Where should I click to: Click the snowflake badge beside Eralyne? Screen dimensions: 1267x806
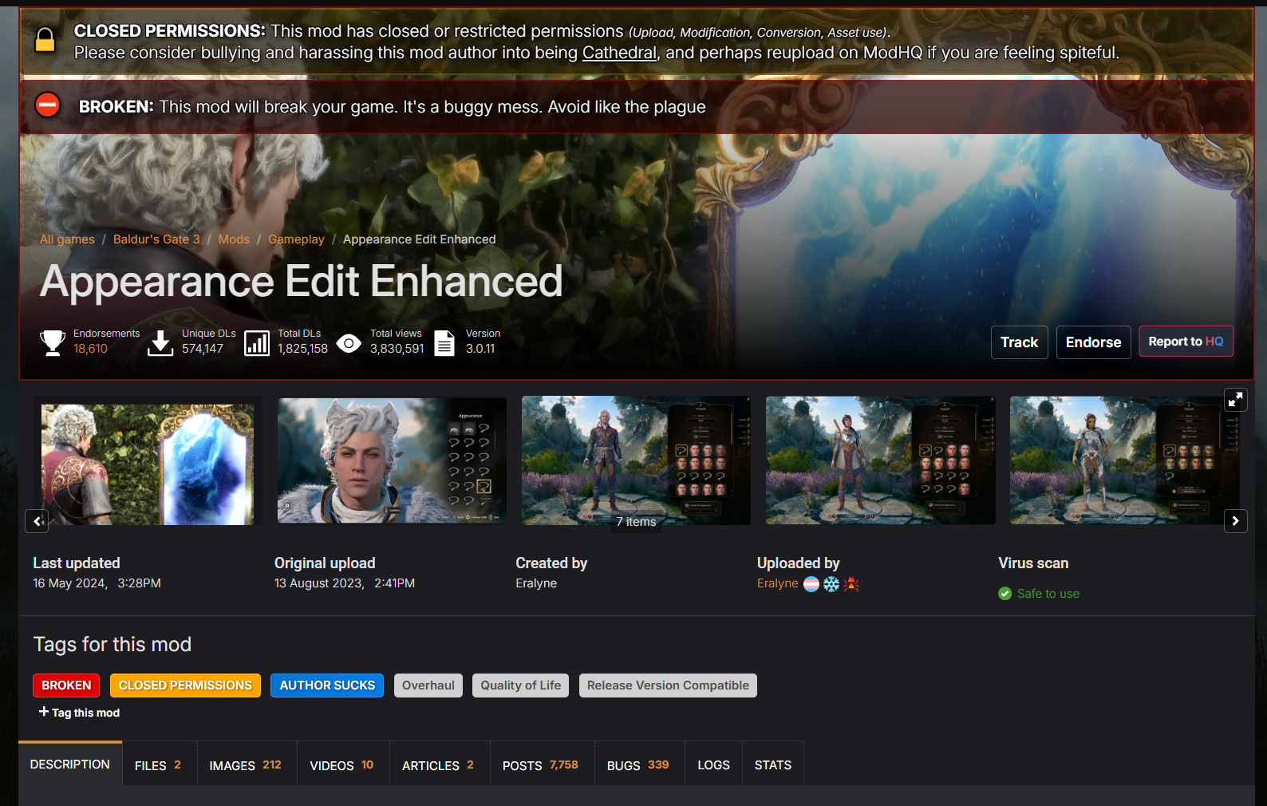tap(831, 584)
